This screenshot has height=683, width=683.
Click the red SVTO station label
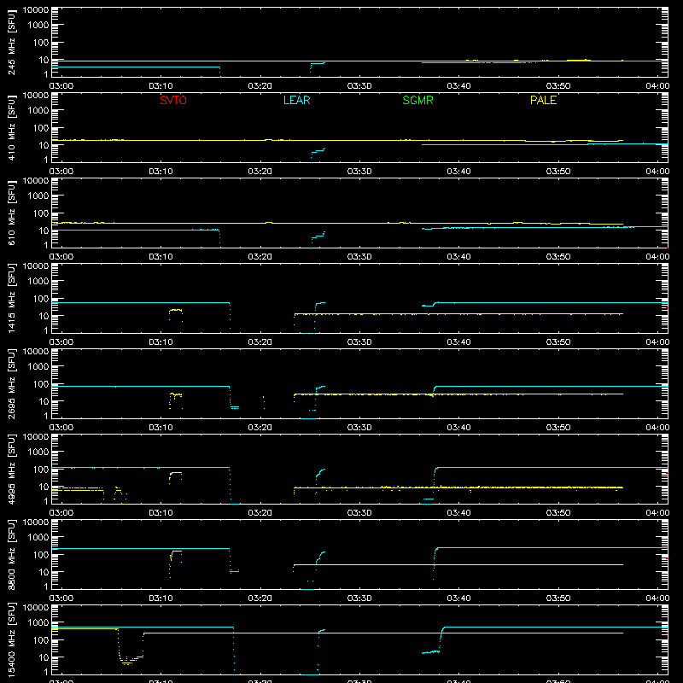point(173,100)
